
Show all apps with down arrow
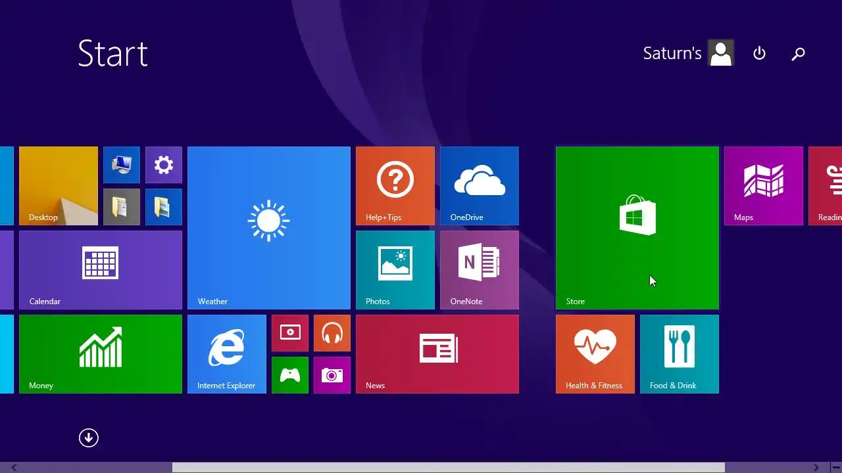click(89, 438)
